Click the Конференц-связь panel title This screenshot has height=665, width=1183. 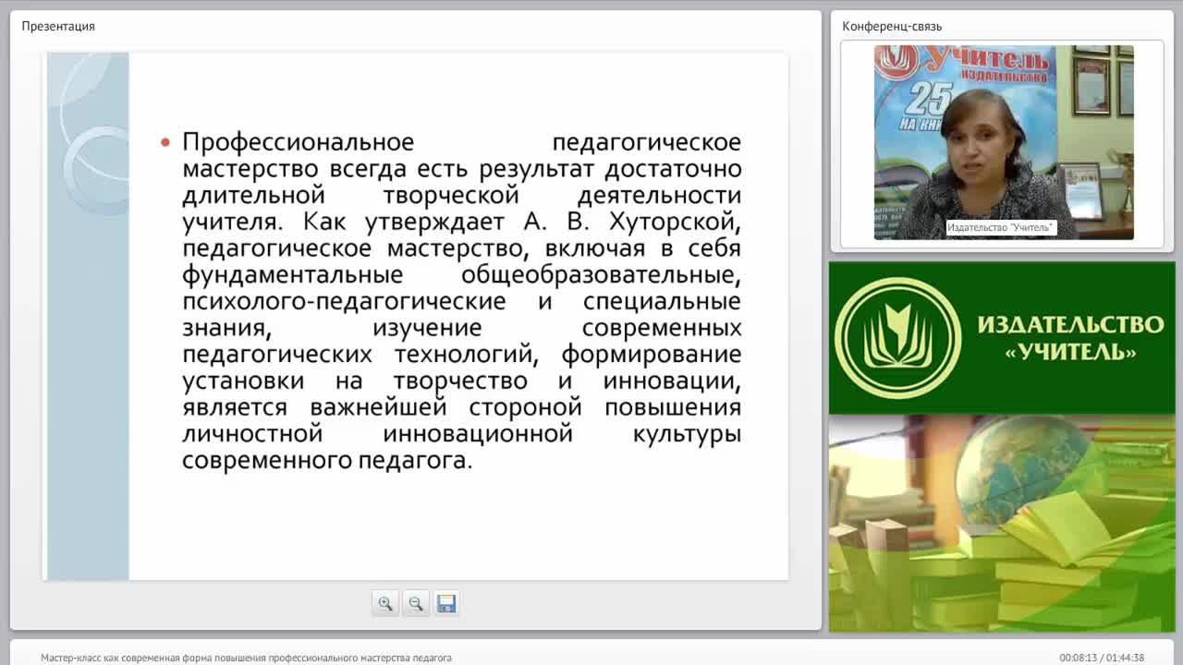[892, 26]
